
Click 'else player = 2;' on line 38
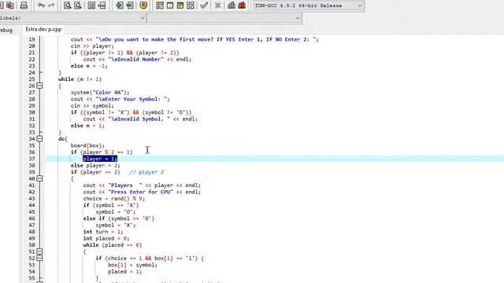pyautogui.click(x=95, y=166)
